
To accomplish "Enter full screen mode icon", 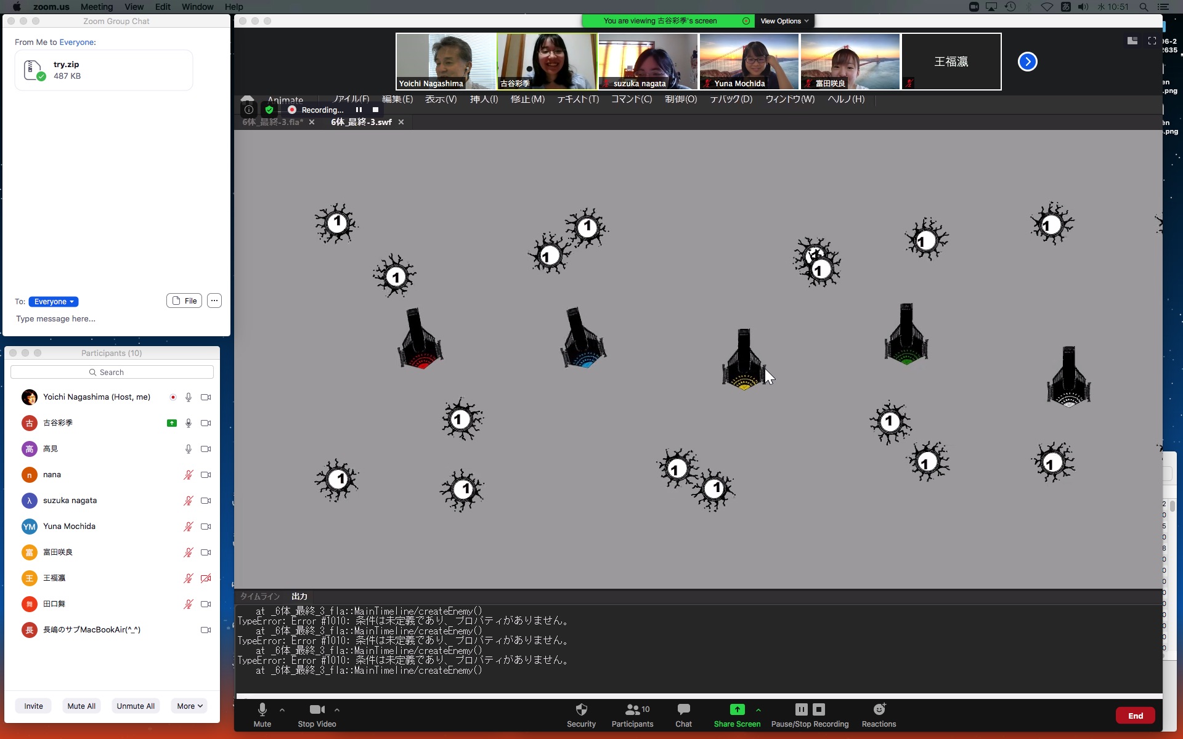I will (1152, 41).
